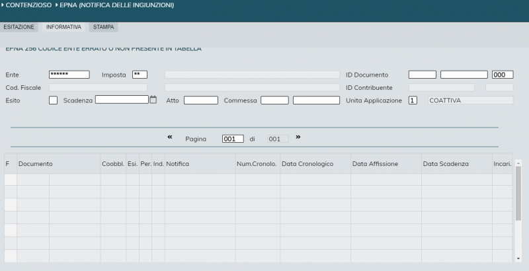This screenshot has height=271, width=529.
Task: Go to previous page with « arrow
Action: pos(170,137)
